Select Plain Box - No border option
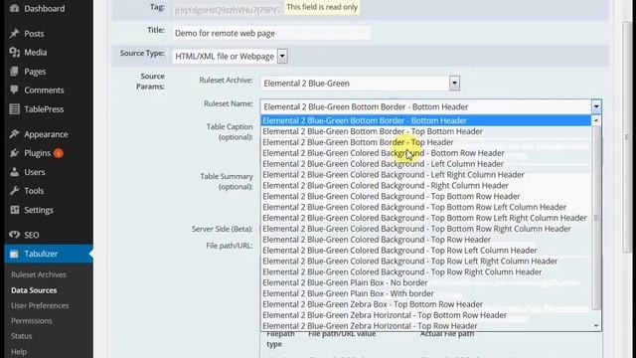This screenshot has height=358, width=636. point(426,282)
